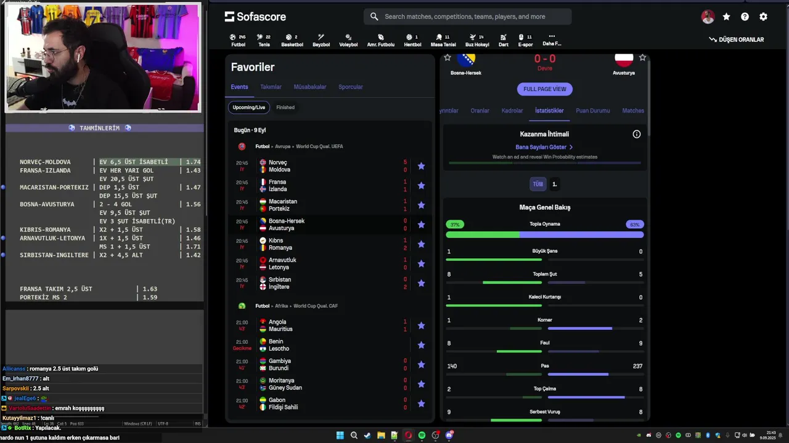Viewport: 789px width, 443px height.
Task: Open the Basketbol sport category
Action: pos(292,41)
